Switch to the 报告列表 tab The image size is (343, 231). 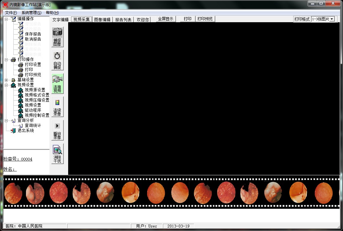(x=123, y=19)
